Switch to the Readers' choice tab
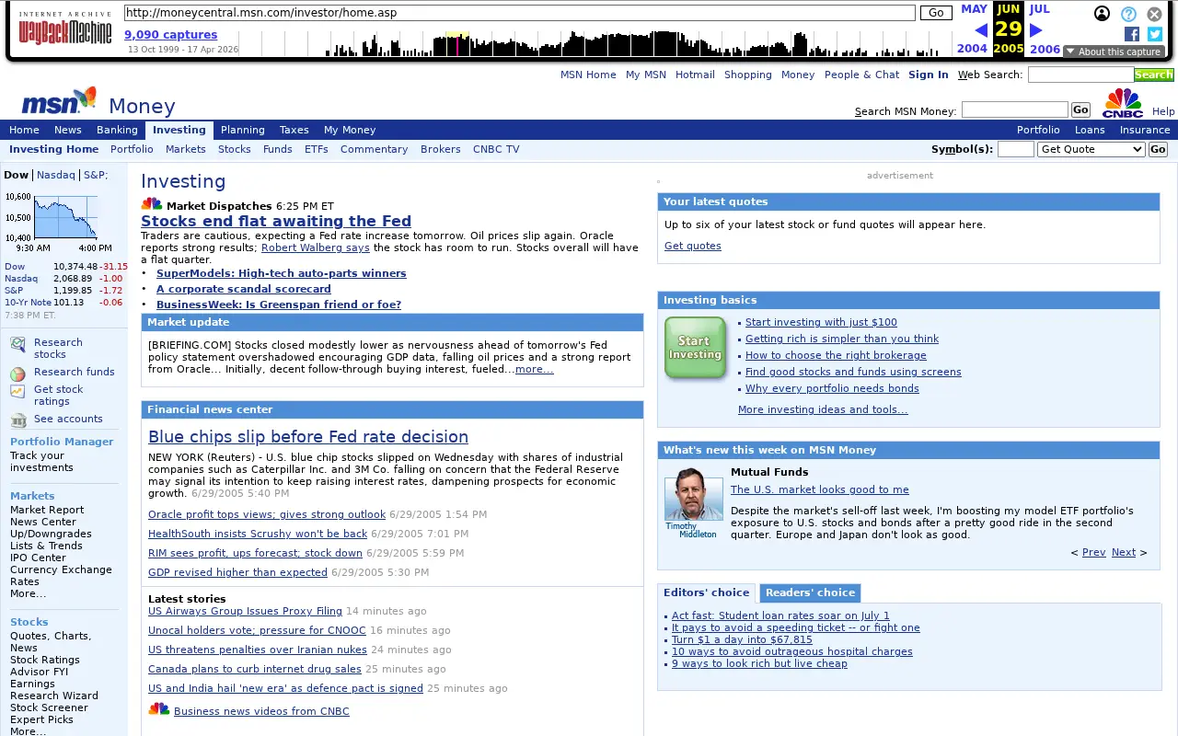Viewport: 1178px width, 736px height. 810,593
